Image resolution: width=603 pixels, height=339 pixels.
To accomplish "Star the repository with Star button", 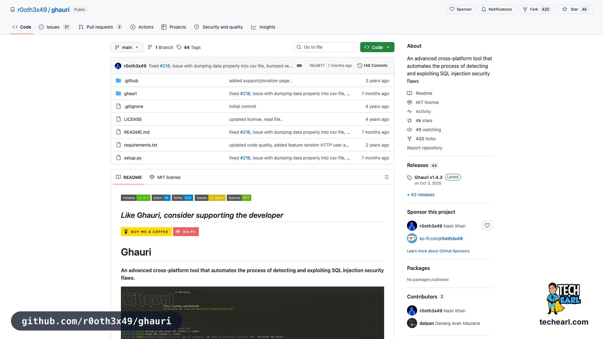I will [575, 9].
